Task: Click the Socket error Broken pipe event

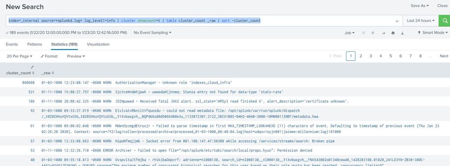Action: coord(188,141)
